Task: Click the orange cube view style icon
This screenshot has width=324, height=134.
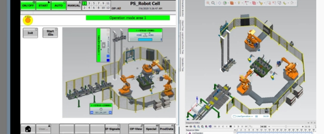Action: (232, 3)
